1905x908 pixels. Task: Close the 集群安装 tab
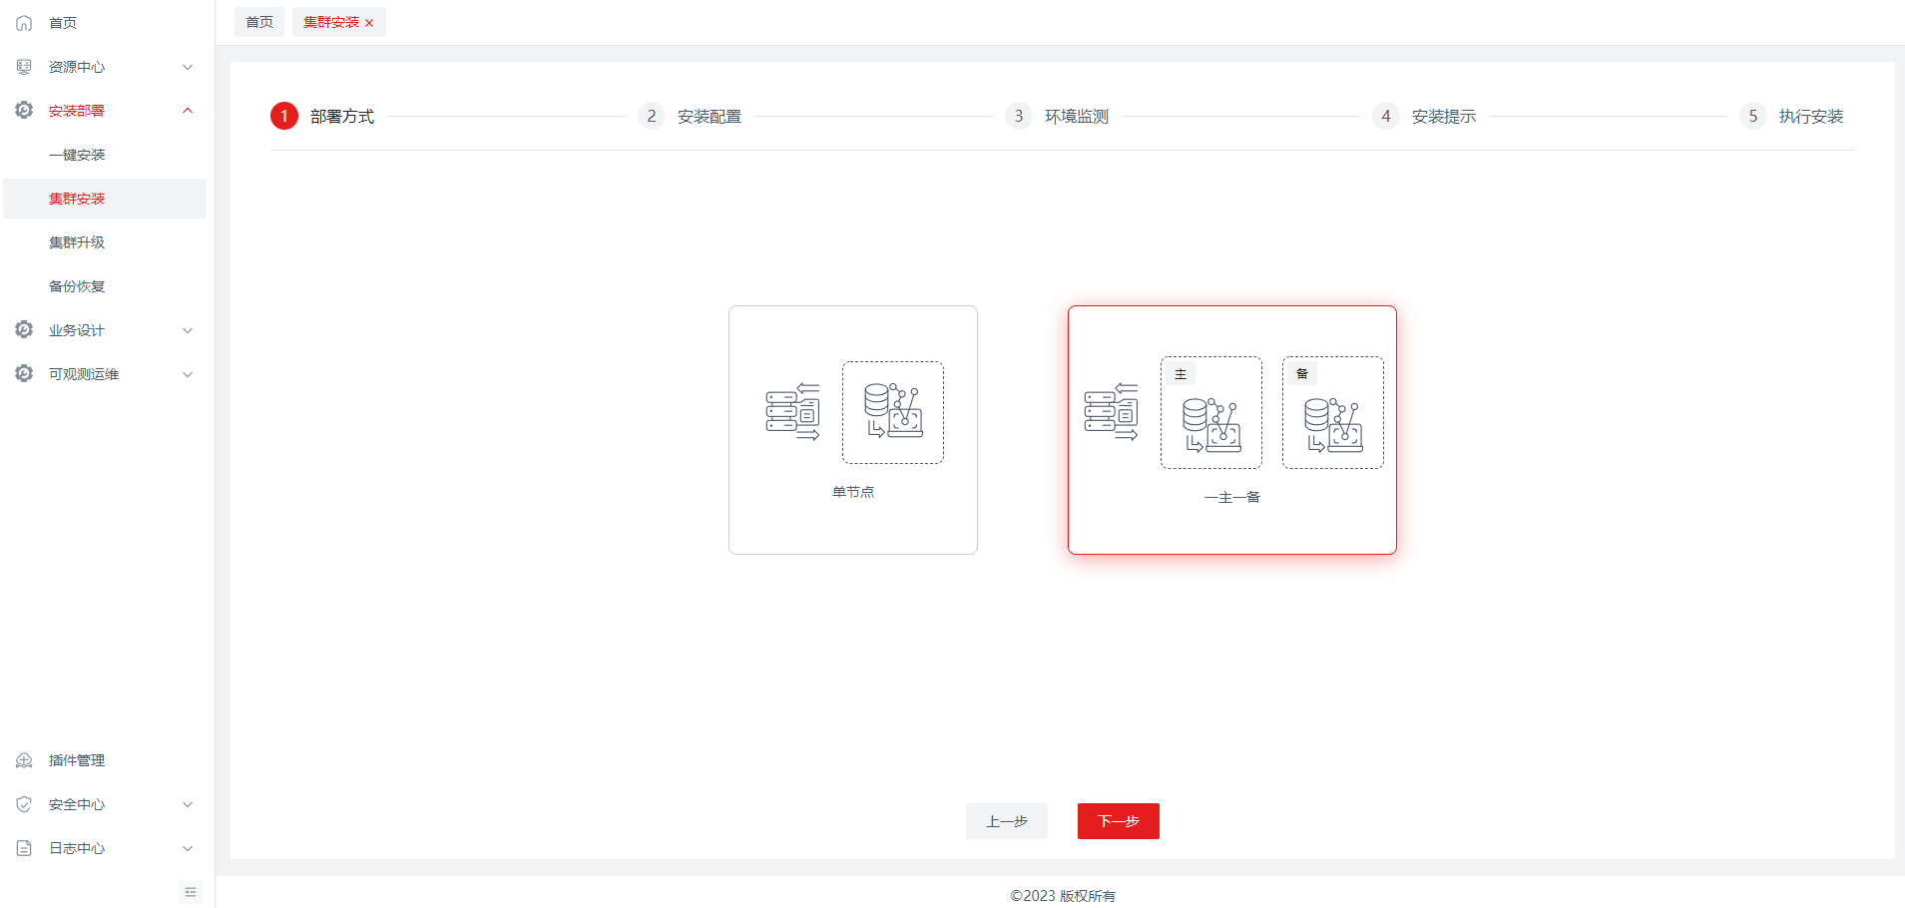[369, 23]
